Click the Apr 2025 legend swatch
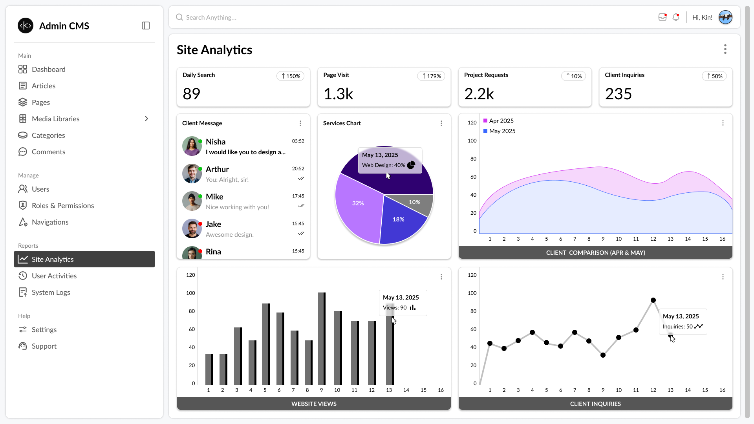Screen dimensions: 754x424 pos(485,121)
